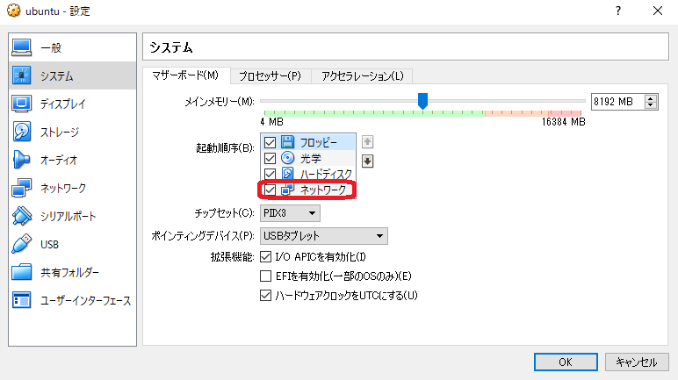Screen dimensions: 678x380
Task: Select USB category label
Action: point(49,244)
